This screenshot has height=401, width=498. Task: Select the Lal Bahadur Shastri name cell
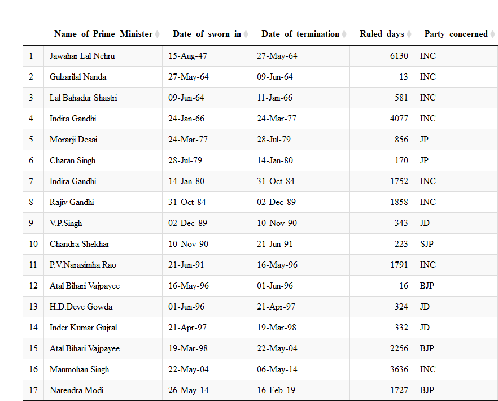[84, 98]
